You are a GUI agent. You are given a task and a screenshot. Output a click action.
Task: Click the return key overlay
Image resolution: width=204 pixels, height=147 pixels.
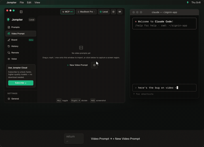(x=74, y=139)
